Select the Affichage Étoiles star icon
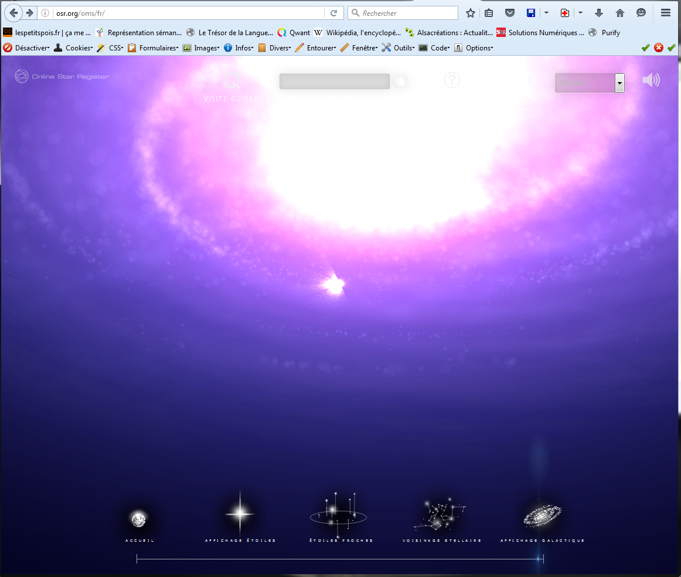 (240, 514)
